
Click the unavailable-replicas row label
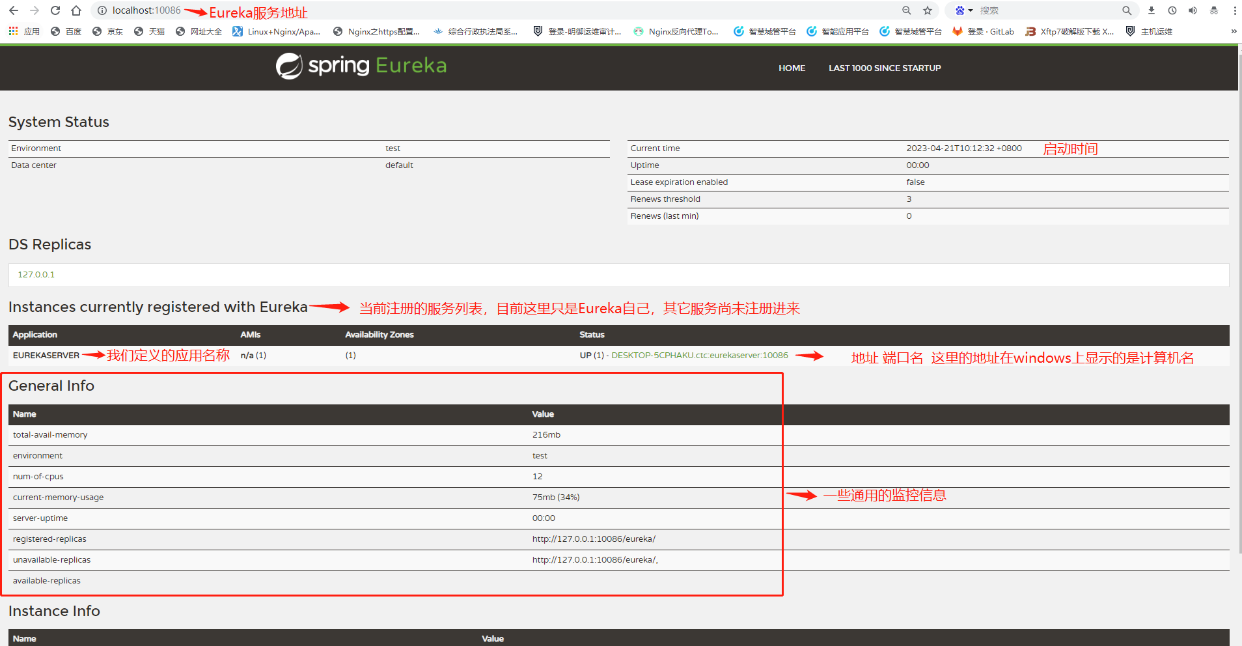coord(52,559)
